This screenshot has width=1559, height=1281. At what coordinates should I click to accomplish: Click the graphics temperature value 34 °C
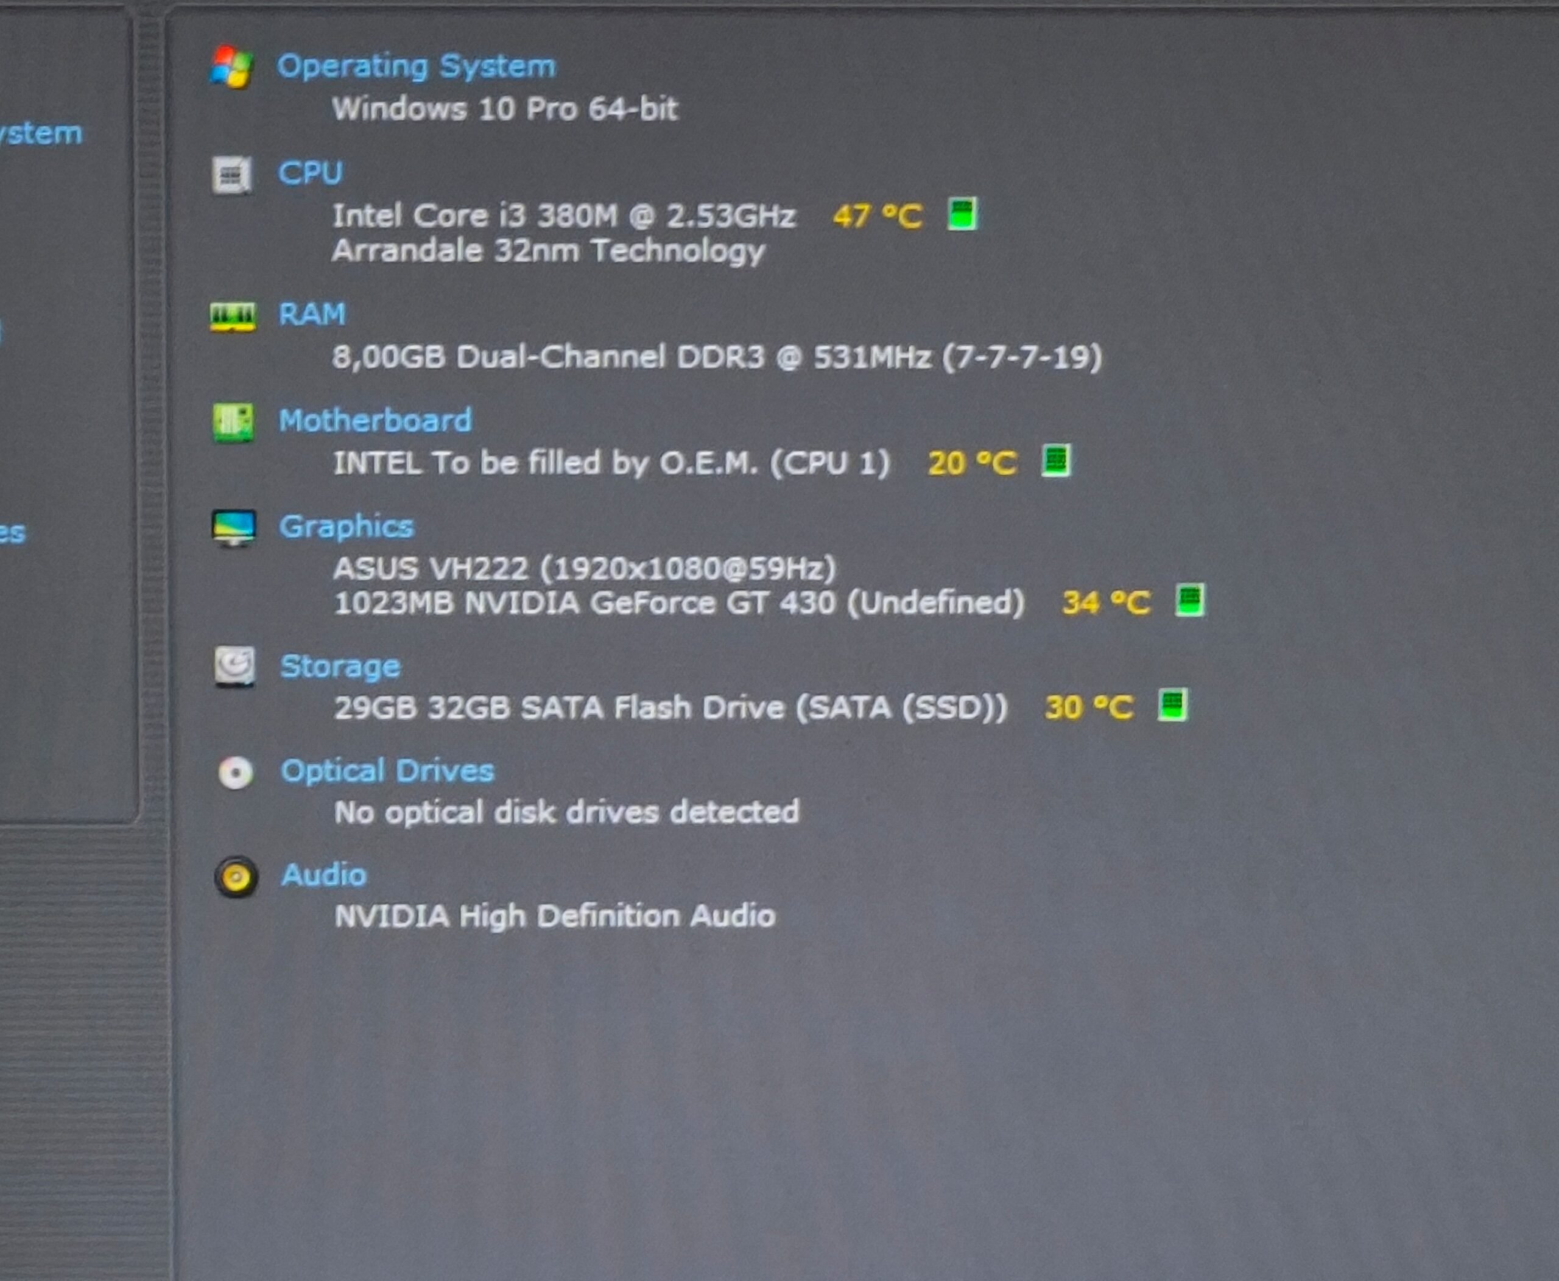click(1107, 603)
